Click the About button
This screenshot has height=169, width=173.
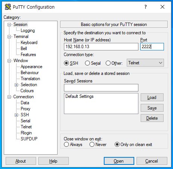21,161
